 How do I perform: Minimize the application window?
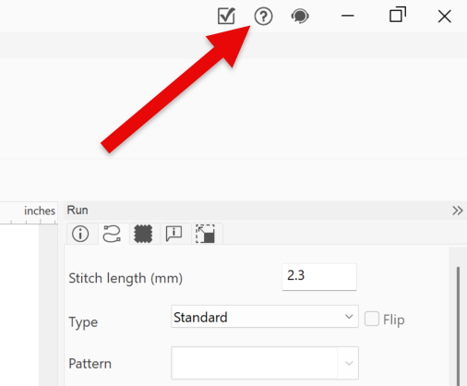point(348,16)
